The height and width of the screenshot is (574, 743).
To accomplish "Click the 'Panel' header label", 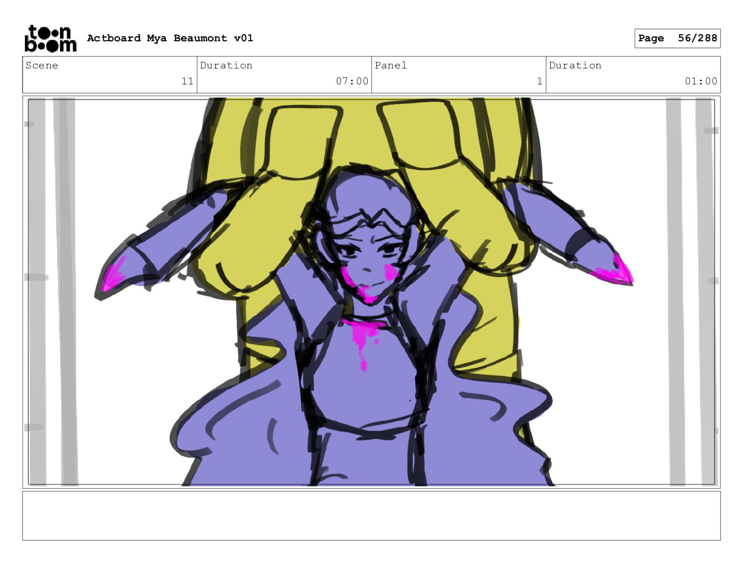I will (x=391, y=65).
